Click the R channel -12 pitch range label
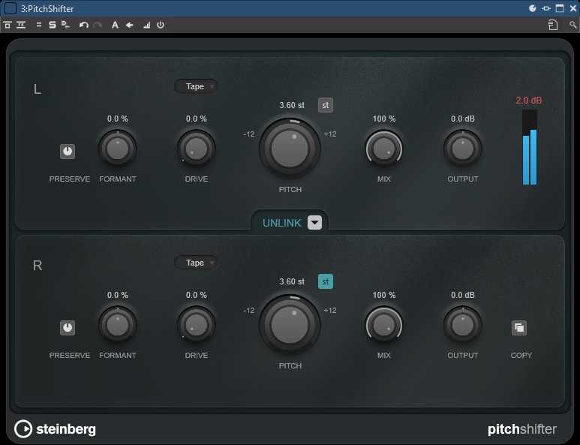The height and width of the screenshot is (445, 580). pos(249,311)
